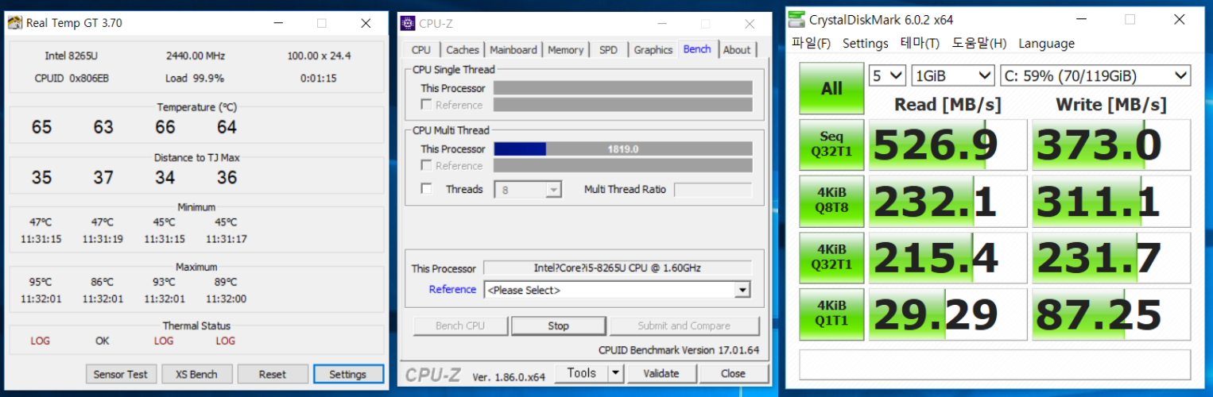This screenshot has width=1213, height=397.
Task: Open the 도움말(H) menu
Action: pos(979,43)
